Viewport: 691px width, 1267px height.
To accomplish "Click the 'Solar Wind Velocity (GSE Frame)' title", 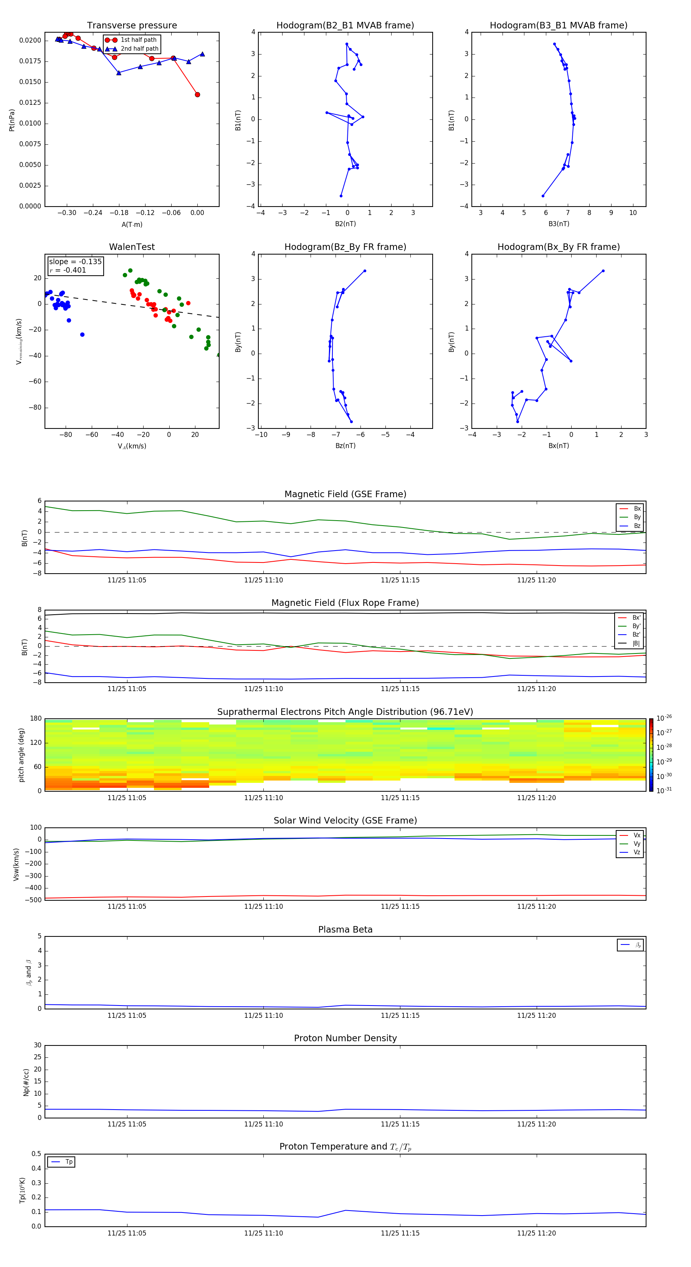I will click(345, 820).
